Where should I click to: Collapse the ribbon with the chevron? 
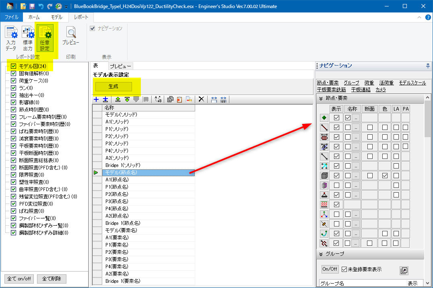[419, 17]
